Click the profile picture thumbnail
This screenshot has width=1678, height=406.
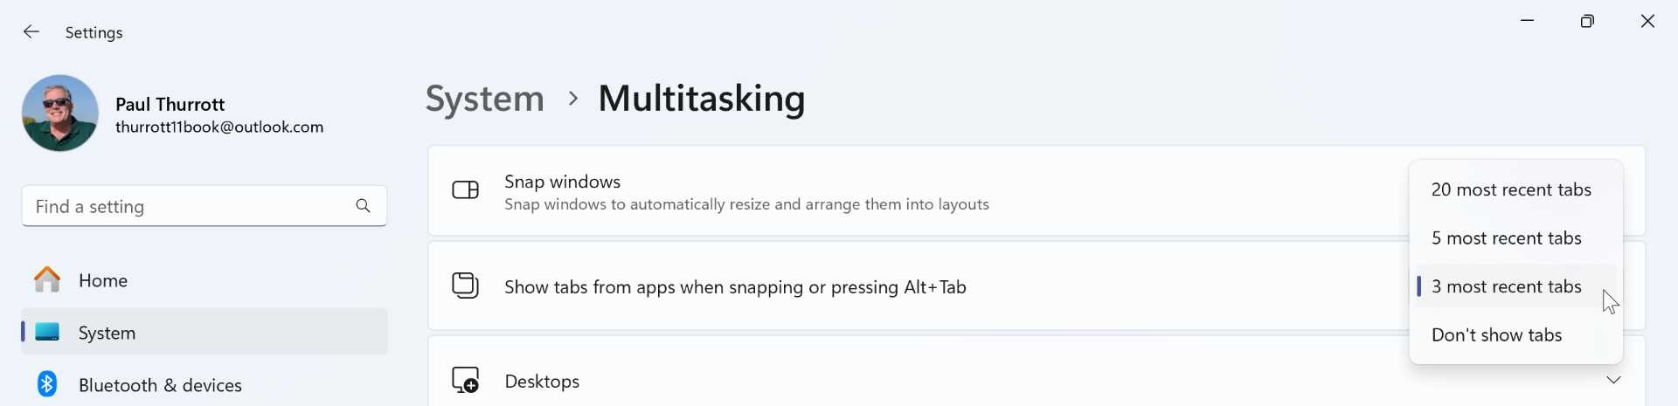60,114
